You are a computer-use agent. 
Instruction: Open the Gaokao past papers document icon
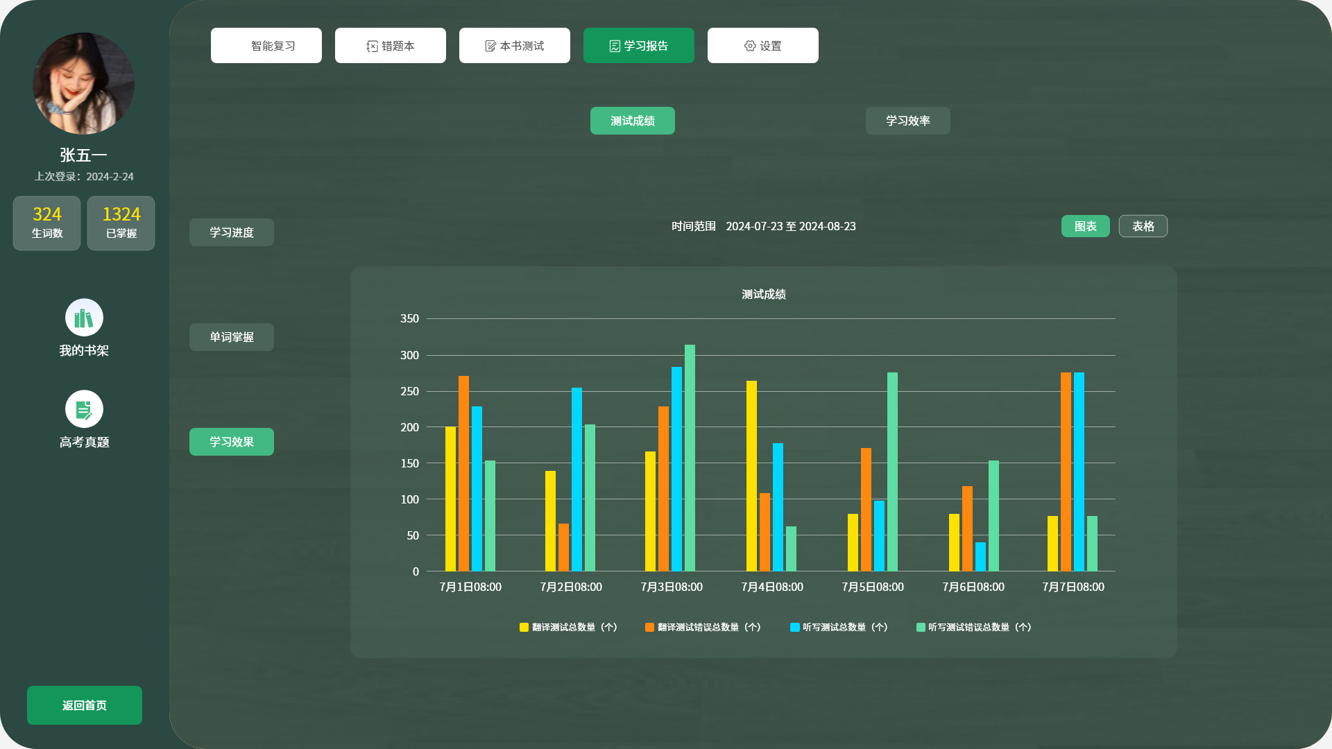(84, 409)
